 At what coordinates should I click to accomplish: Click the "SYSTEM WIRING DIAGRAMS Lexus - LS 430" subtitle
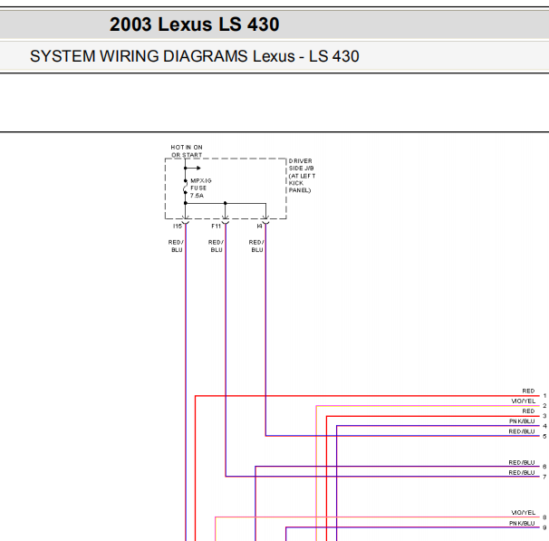[x=194, y=56]
